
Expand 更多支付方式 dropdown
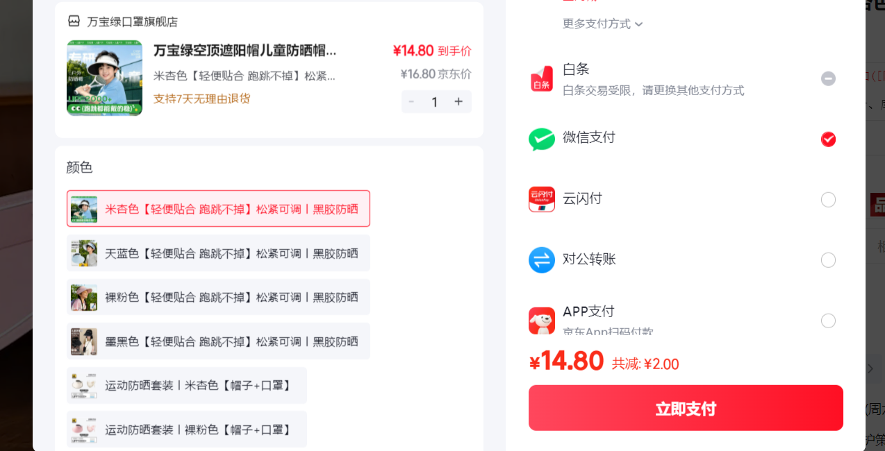pyautogui.click(x=602, y=24)
